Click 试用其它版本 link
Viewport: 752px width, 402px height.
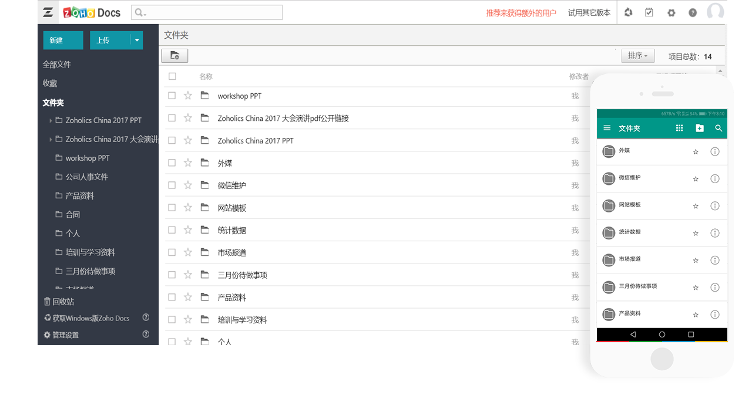[x=589, y=12]
